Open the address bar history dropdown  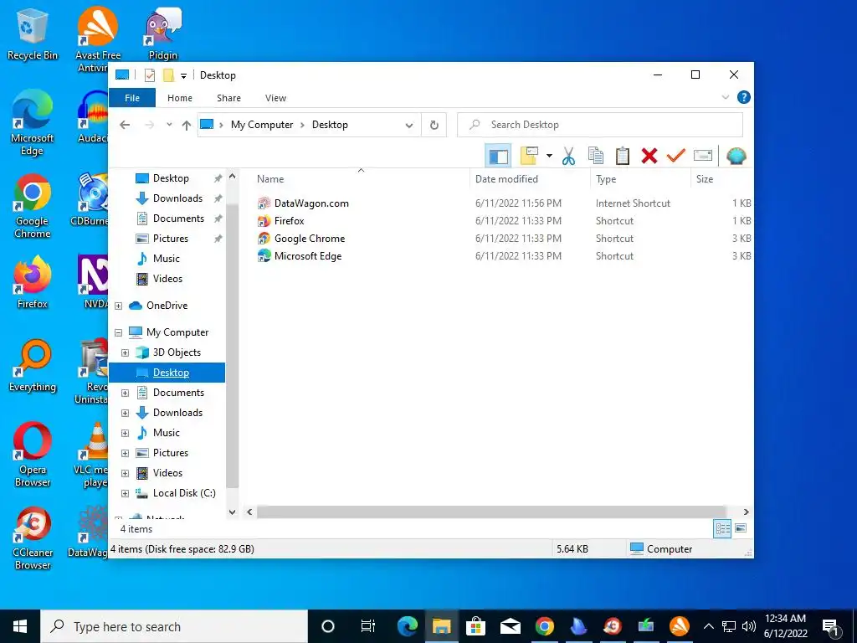tap(408, 126)
